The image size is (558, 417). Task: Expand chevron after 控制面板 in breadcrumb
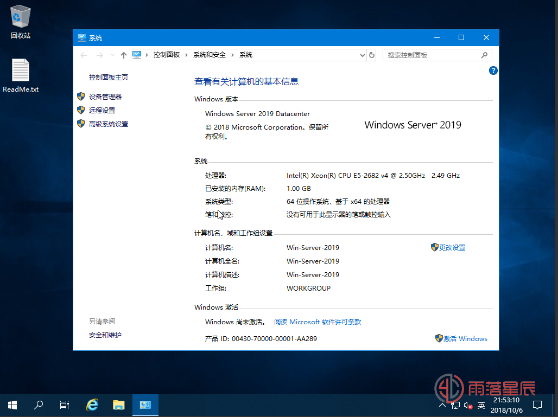click(x=186, y=55)
